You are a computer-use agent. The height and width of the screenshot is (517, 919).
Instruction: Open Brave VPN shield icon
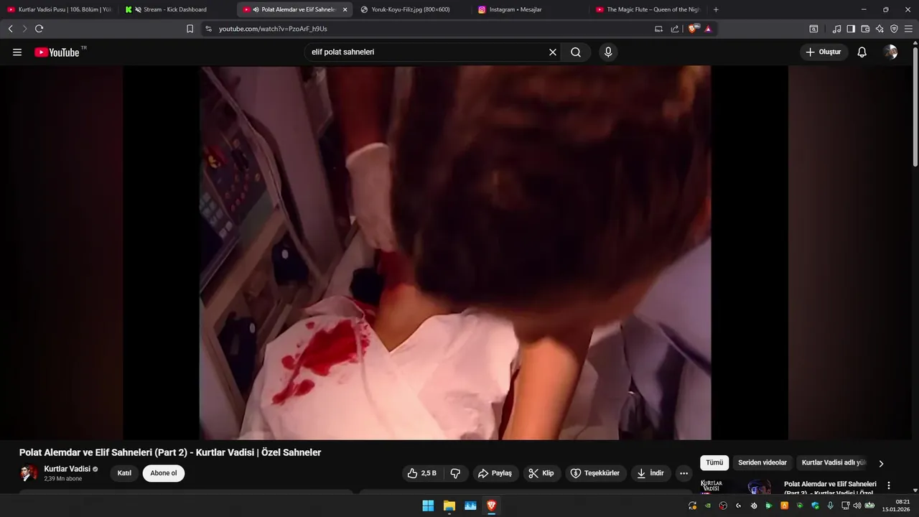tap(894, 29)
